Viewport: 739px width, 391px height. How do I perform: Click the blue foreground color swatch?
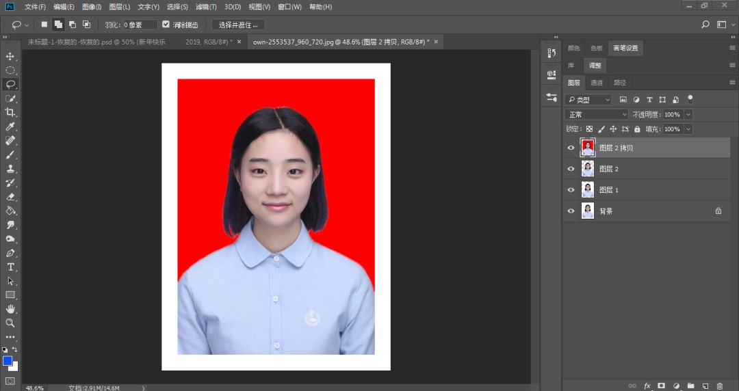(x=8, y=360)
